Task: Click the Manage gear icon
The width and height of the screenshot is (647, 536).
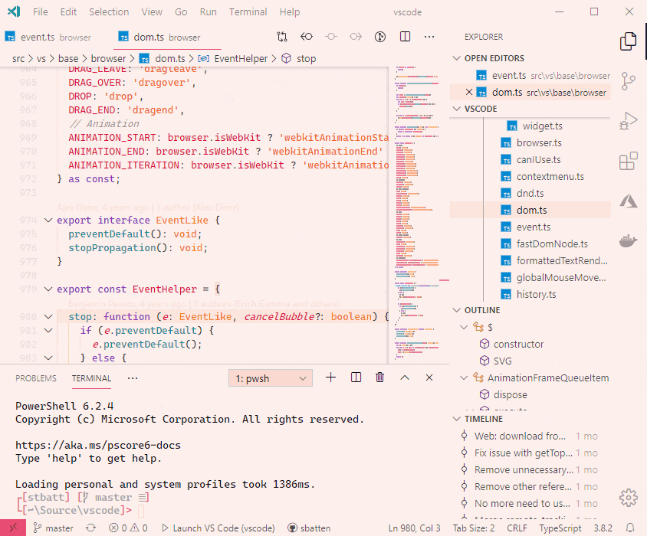Action: pyautogui.click(x=629, y=496)
